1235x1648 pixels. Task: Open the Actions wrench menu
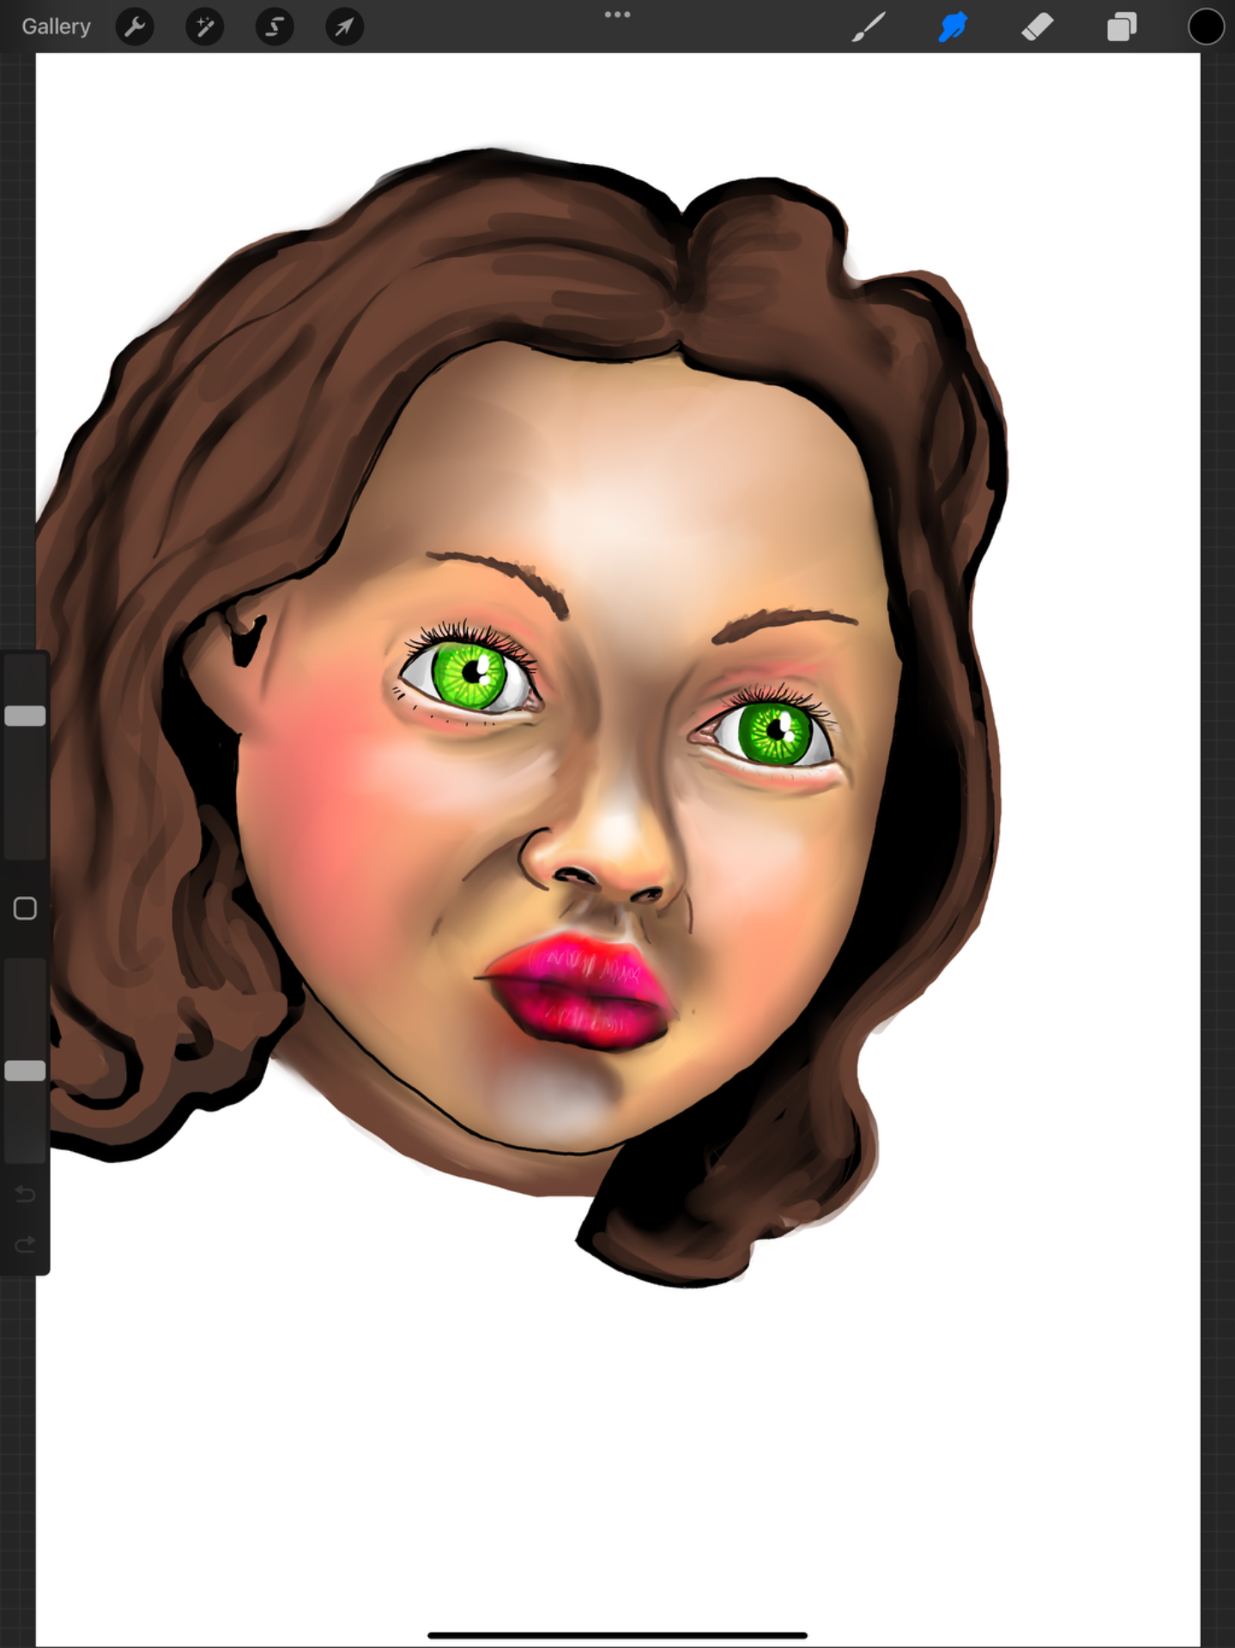coord(135,27)
